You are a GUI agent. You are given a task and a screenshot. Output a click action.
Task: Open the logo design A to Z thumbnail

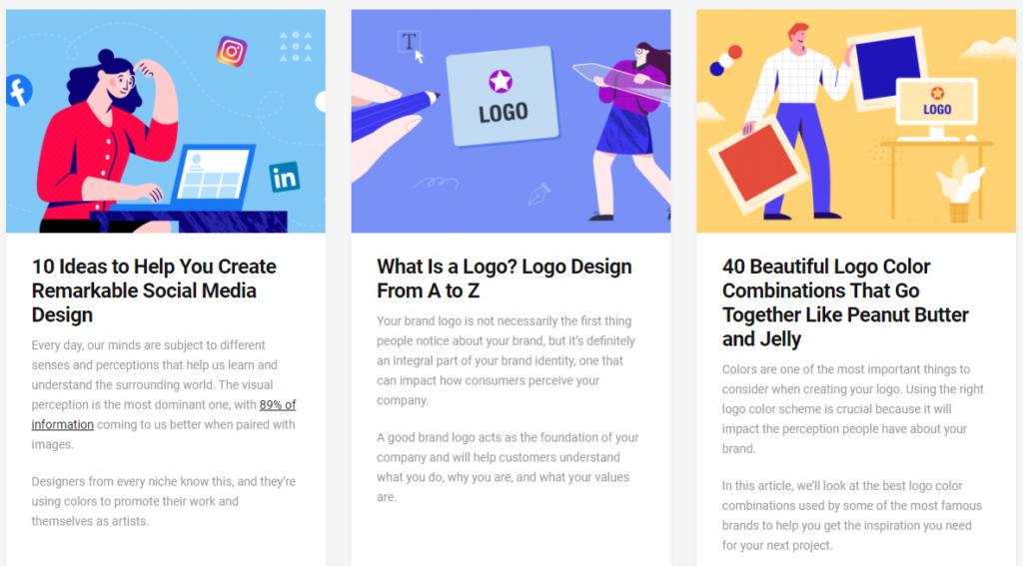click(511, 121)
